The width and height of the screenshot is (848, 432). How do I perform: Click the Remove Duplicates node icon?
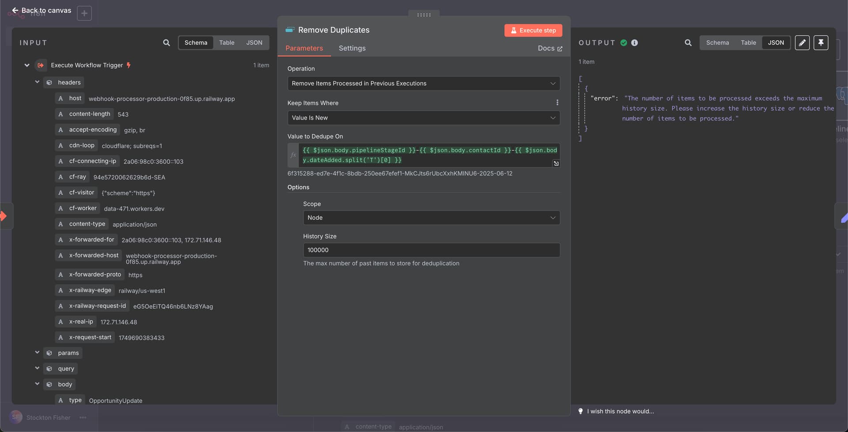[x=290, y=30]
